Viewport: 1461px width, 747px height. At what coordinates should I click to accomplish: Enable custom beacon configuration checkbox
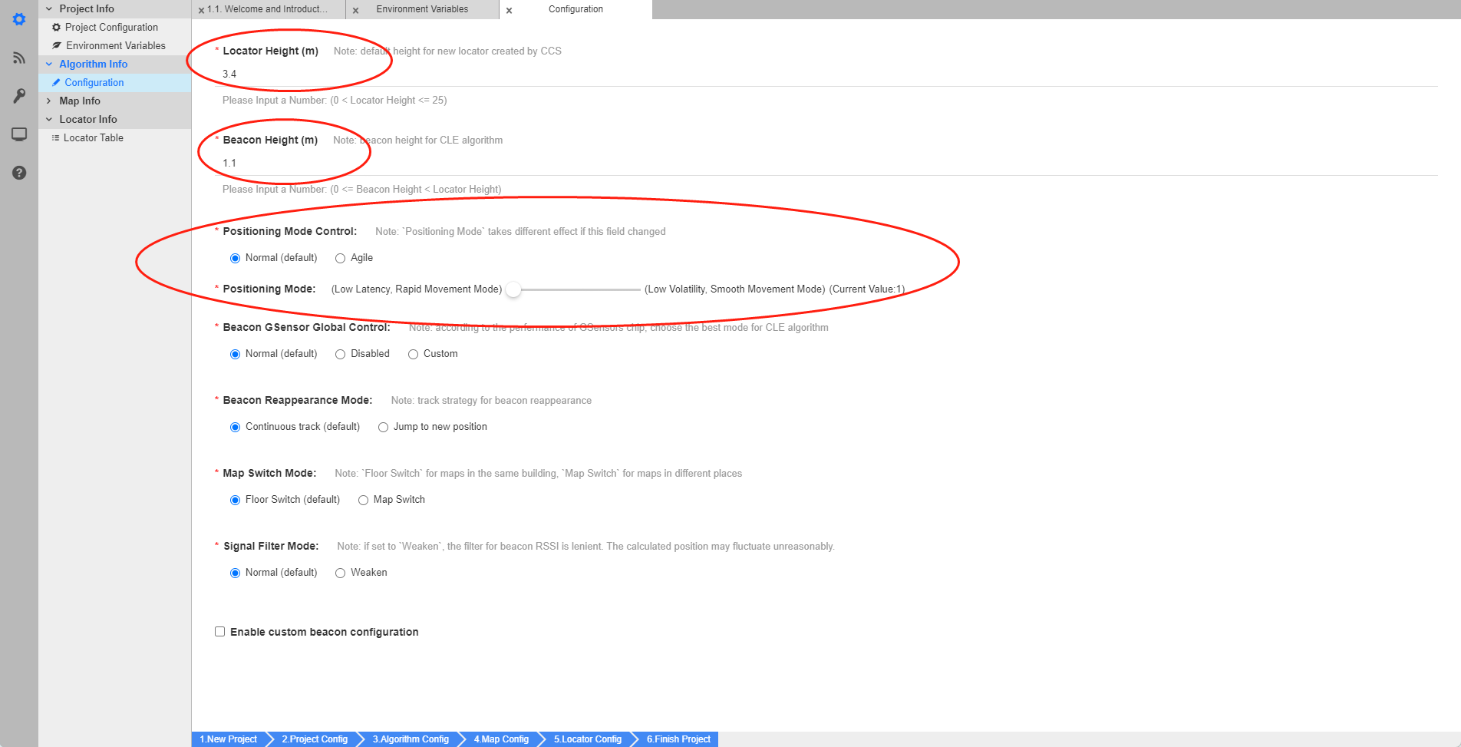pyautogui.click(x=220, y=632)
